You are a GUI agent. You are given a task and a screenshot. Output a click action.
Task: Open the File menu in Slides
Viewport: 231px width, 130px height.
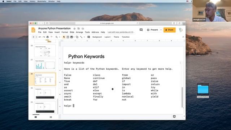coord(40,32)
